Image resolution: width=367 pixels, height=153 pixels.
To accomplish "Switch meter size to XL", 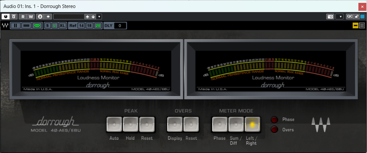I will coord(62,26).
